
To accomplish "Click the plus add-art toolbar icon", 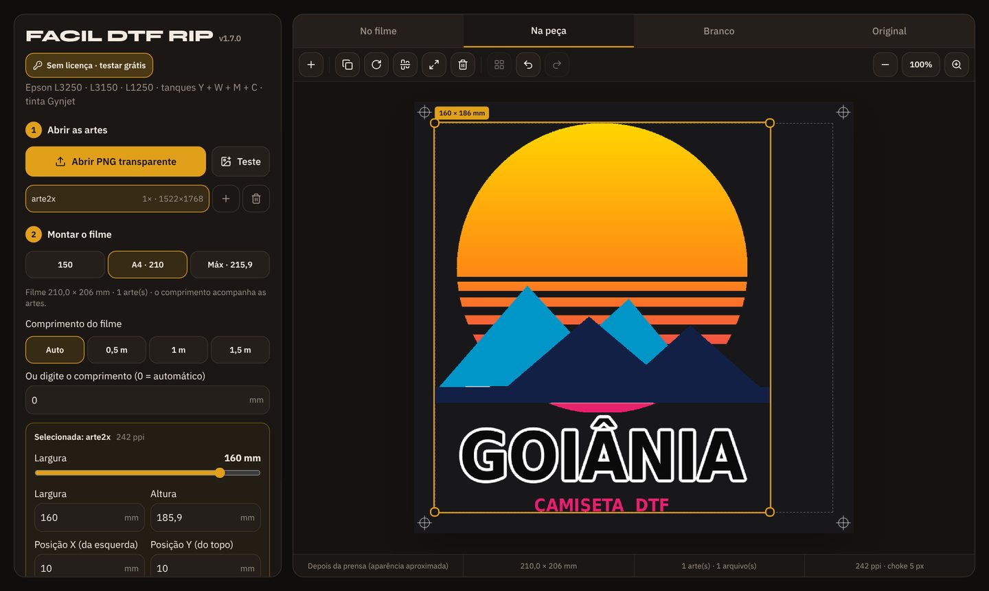I will [x=311, y=65].
